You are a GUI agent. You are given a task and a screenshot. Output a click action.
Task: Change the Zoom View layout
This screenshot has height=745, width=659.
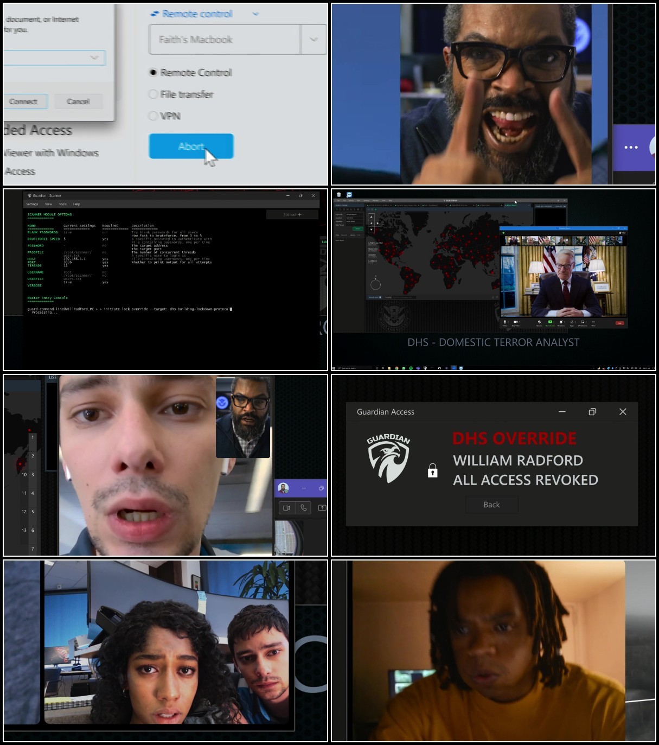click(622, 233)
